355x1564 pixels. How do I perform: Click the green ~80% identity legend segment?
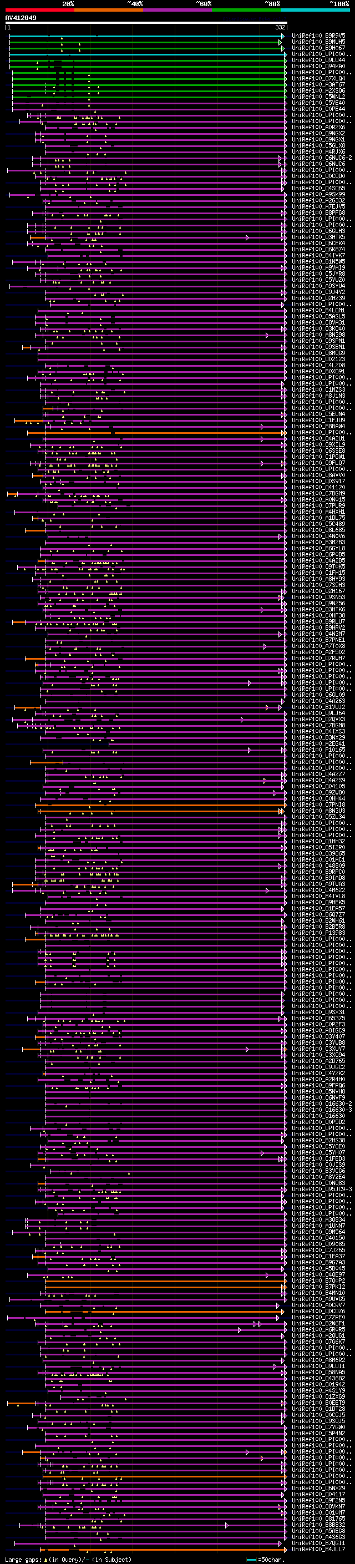(x=246, y=10)
